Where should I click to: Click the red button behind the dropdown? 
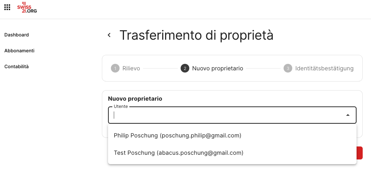360,153
